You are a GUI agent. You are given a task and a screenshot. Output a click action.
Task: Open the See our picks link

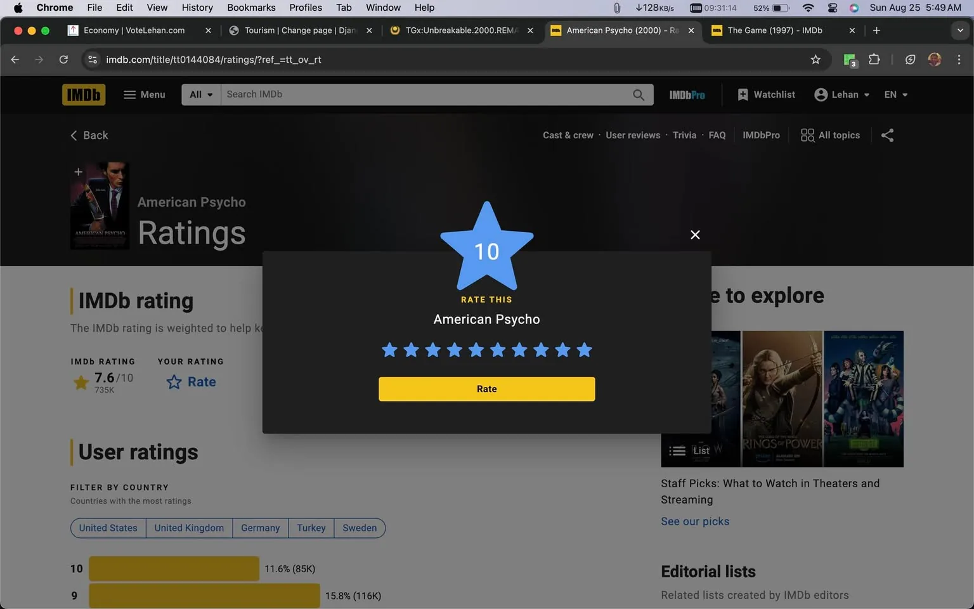[x=695, y=521]
